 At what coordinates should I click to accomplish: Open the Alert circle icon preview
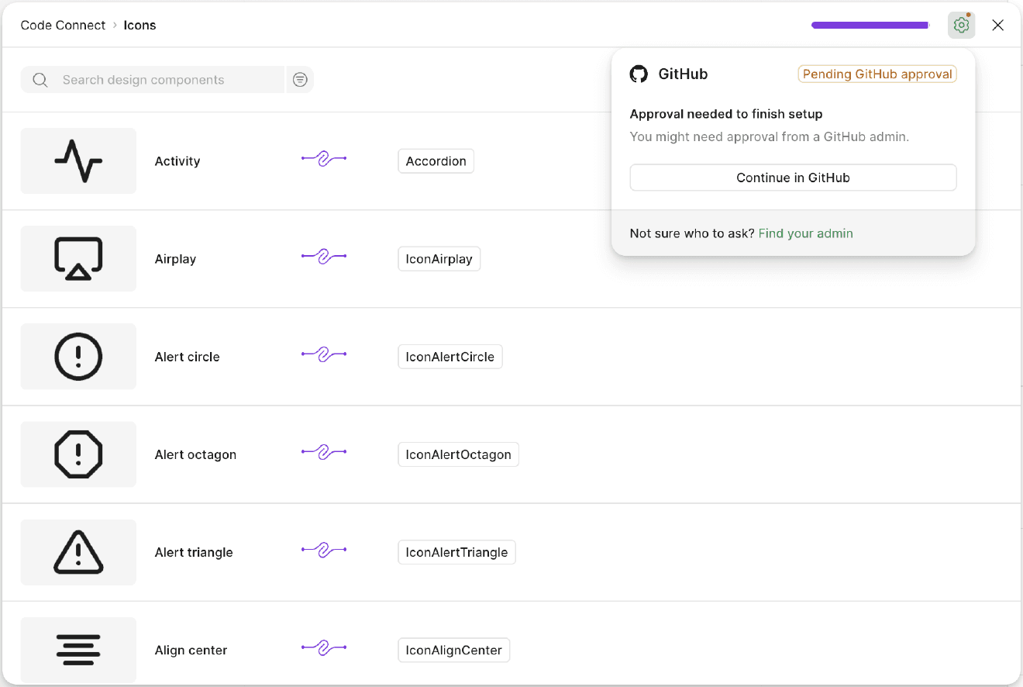(77, 356)
